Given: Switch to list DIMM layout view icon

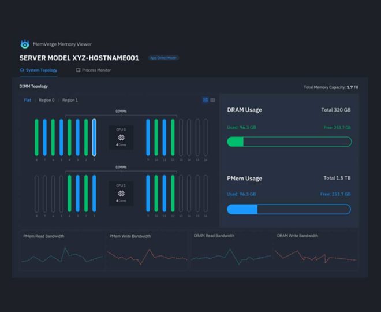Looking at the screenshot, I should [x=212, y=100].
